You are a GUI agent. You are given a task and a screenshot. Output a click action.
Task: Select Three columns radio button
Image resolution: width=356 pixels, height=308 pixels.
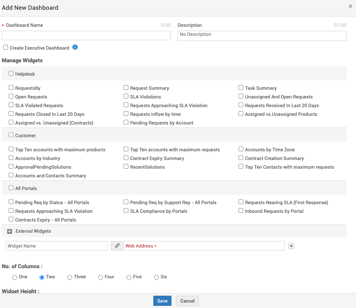click(x=70, y=277)
